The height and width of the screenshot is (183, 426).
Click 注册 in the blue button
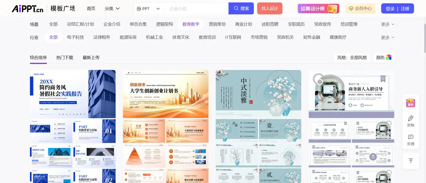click(x=405, y=9)
